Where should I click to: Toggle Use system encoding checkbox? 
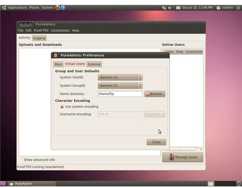(62, 107)
